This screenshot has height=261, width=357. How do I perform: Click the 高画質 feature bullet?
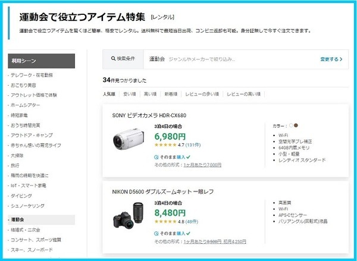284,203
